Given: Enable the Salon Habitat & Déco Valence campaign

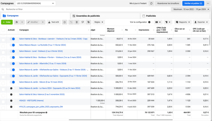Looking at the screenshot, I should (12, 94).
